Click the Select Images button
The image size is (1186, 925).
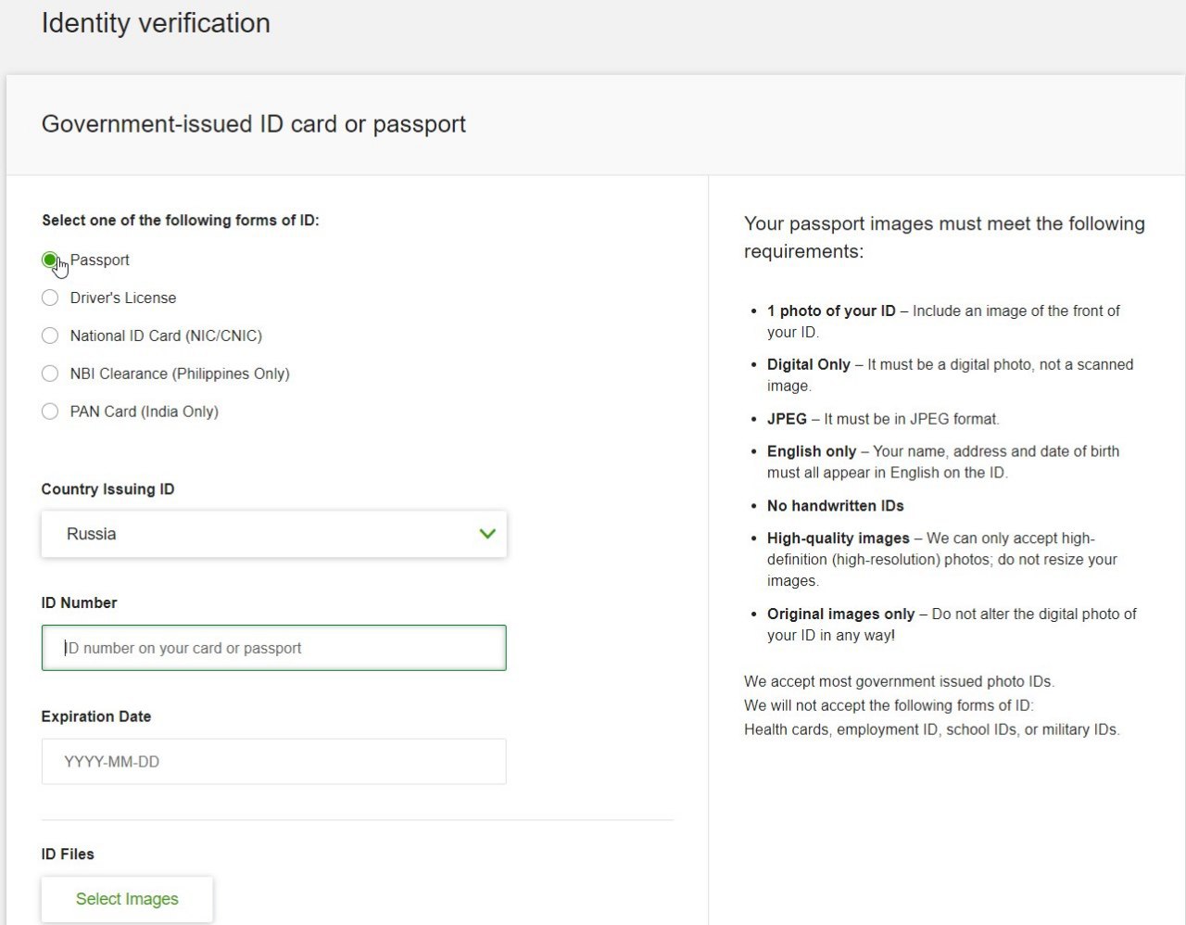[127, 899]
